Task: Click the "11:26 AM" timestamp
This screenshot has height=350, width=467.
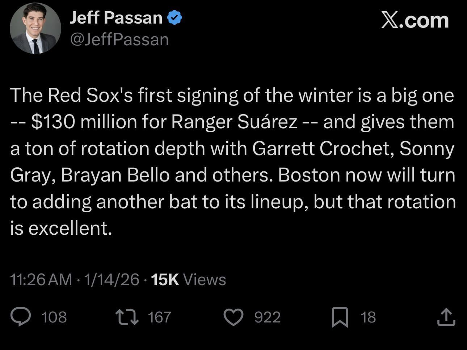Action: pyautogui.click(x=41, y=279)
